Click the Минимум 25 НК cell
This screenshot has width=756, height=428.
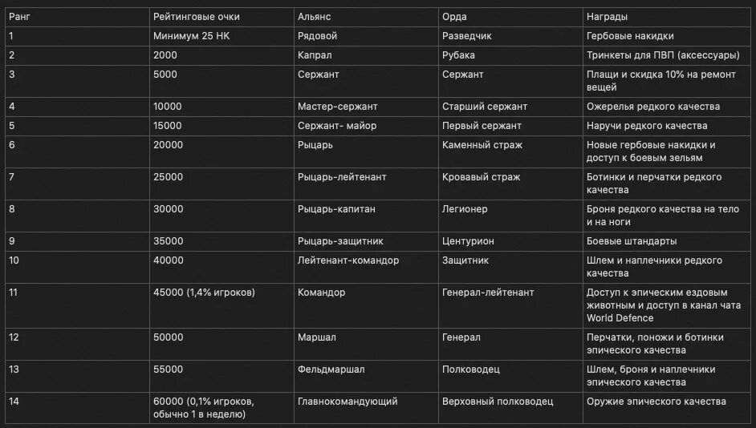pos(222,36)
